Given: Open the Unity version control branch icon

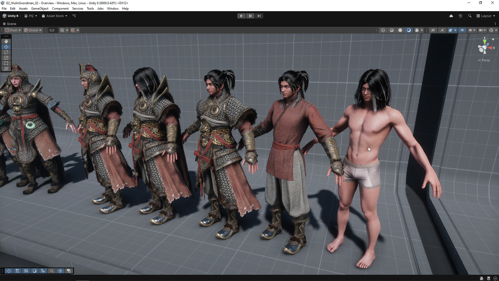Looking at the screenshot, I should (x=74, y=16).
